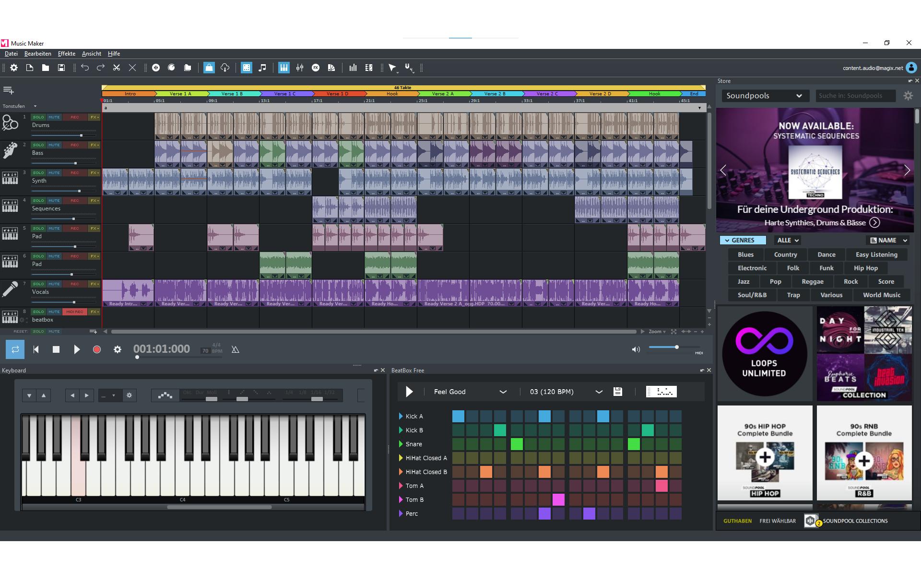Select the Hip Hop genre button
This screenshot has width=921, height=579.
point(866,268)
